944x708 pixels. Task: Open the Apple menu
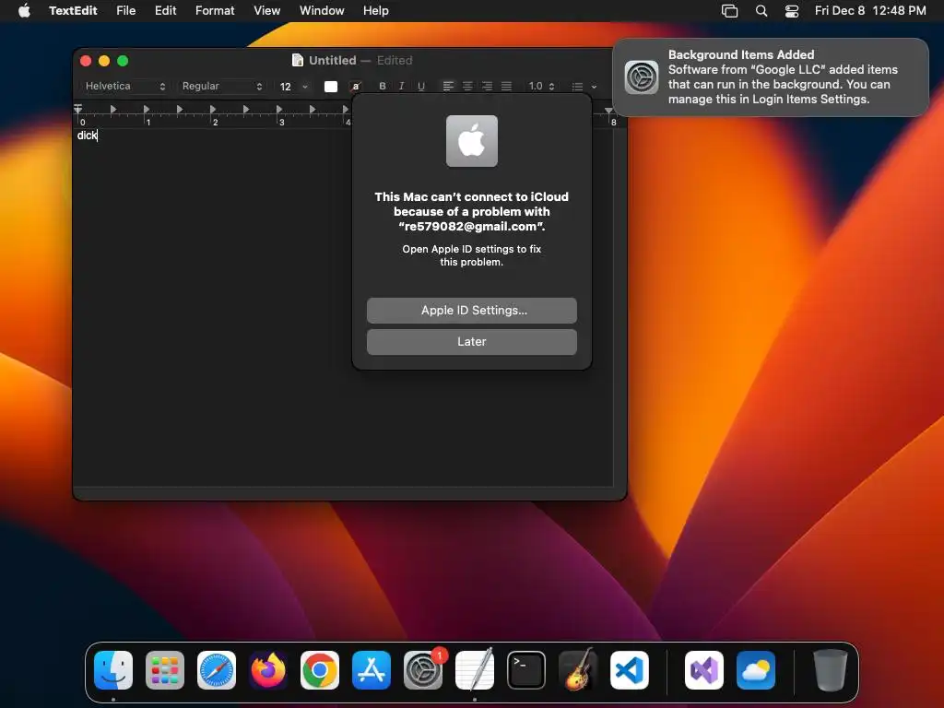24,10
